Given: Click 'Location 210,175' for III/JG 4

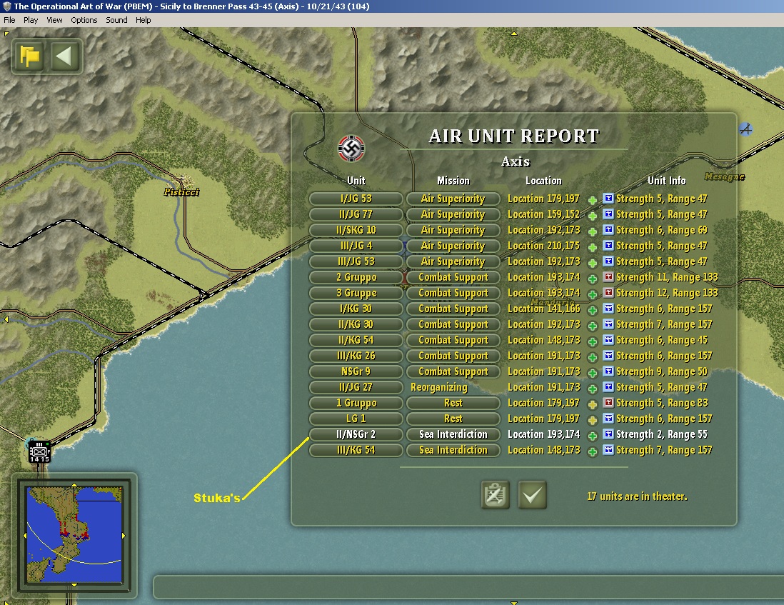Looking at the screenshot, I should click(544, 246).
